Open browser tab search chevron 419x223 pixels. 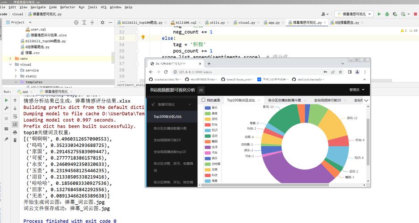click(x=343, y=64)
